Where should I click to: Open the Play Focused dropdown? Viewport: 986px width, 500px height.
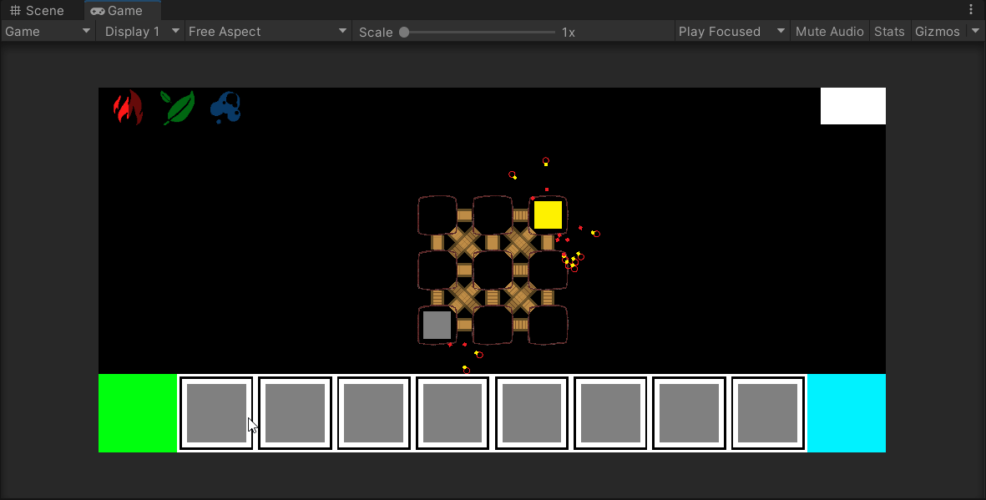click(732, 32)
